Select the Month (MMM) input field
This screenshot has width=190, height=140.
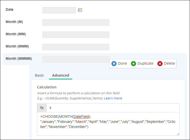(x=76, y=47)
